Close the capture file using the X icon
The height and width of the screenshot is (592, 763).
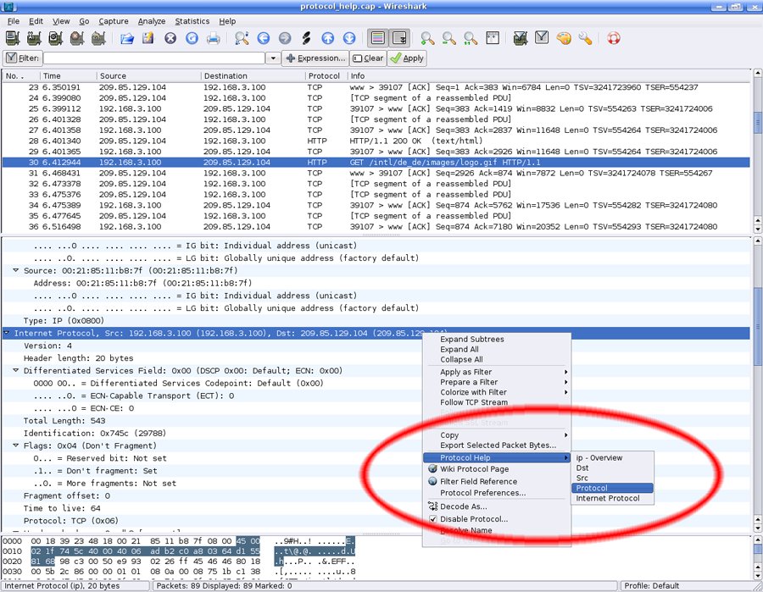[170, 38]
